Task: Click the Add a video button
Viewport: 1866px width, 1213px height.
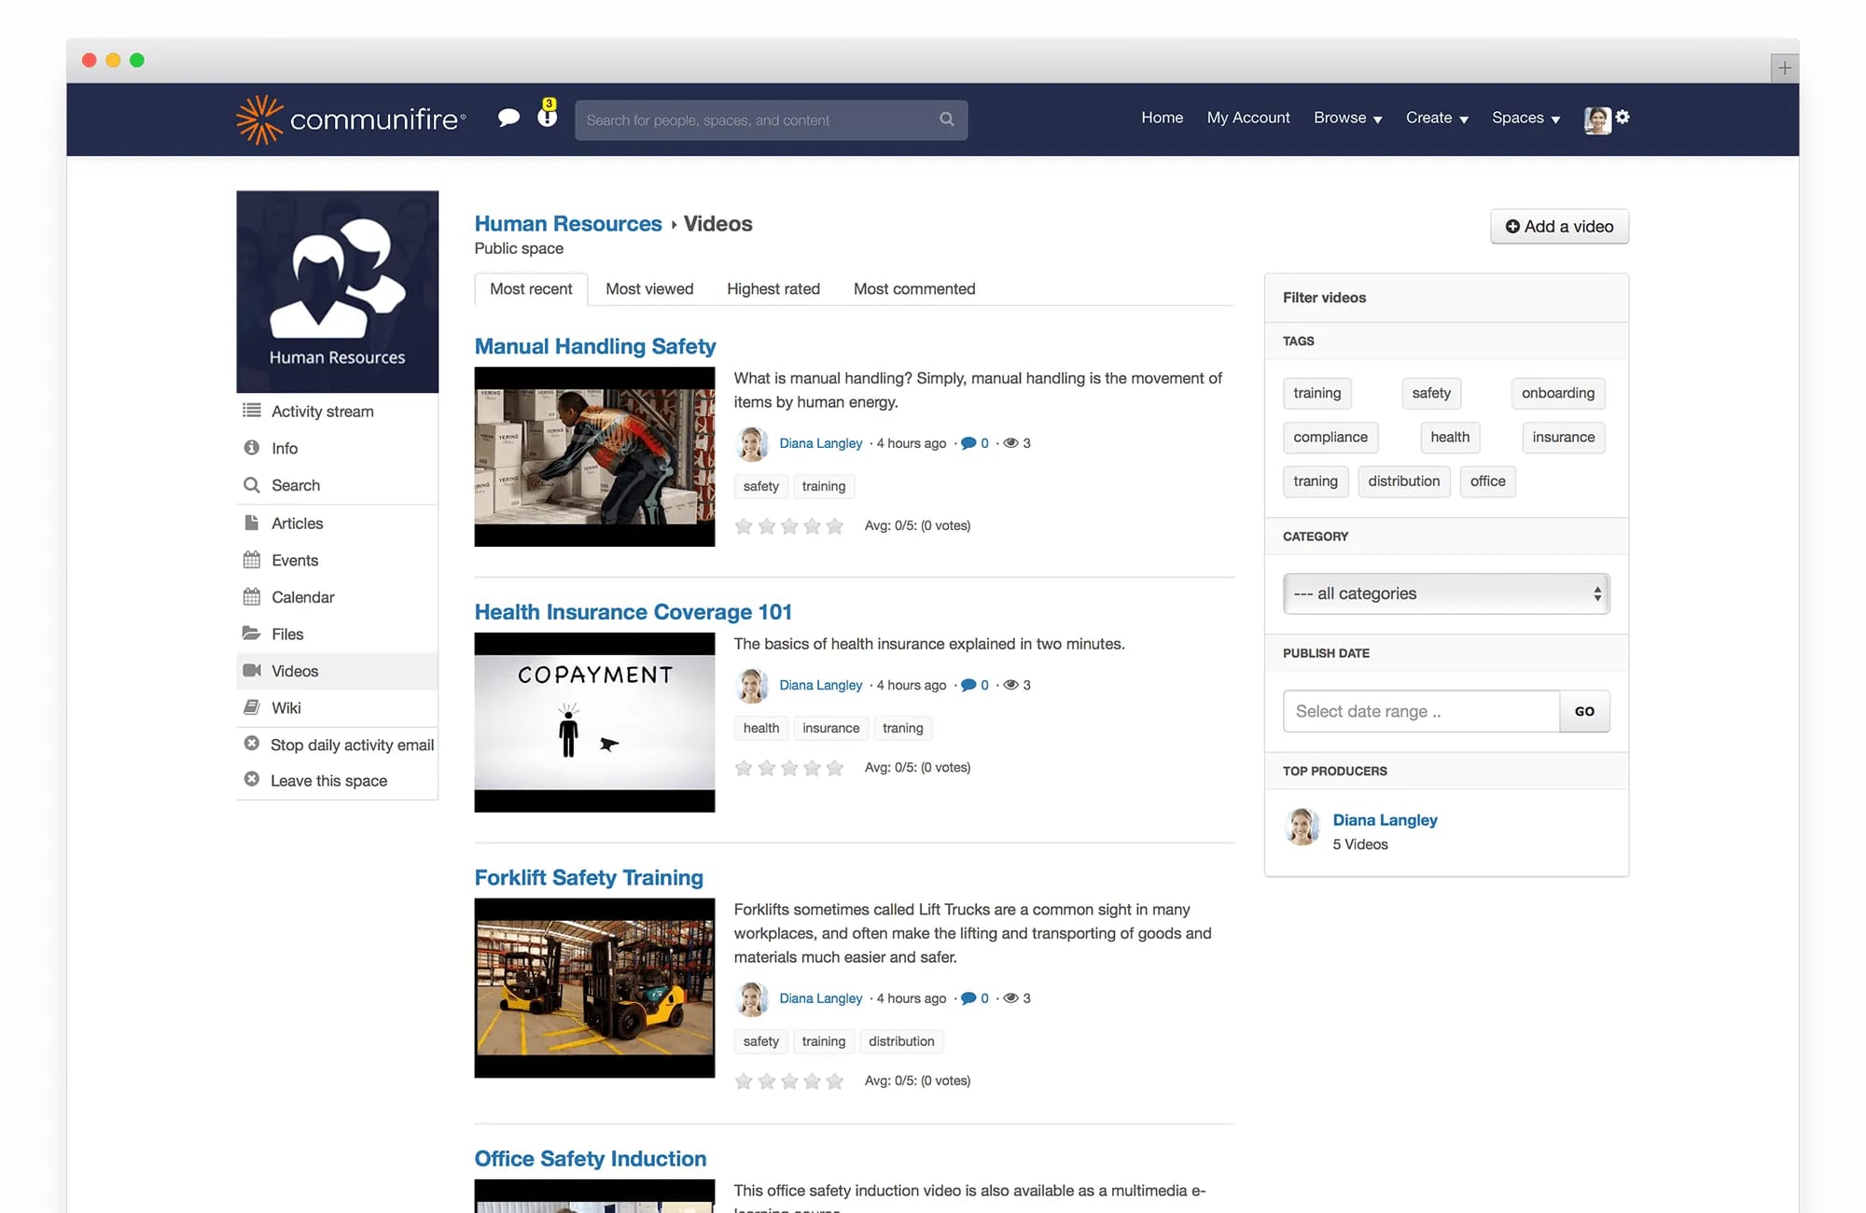Action: click(x=1559, y=227)
